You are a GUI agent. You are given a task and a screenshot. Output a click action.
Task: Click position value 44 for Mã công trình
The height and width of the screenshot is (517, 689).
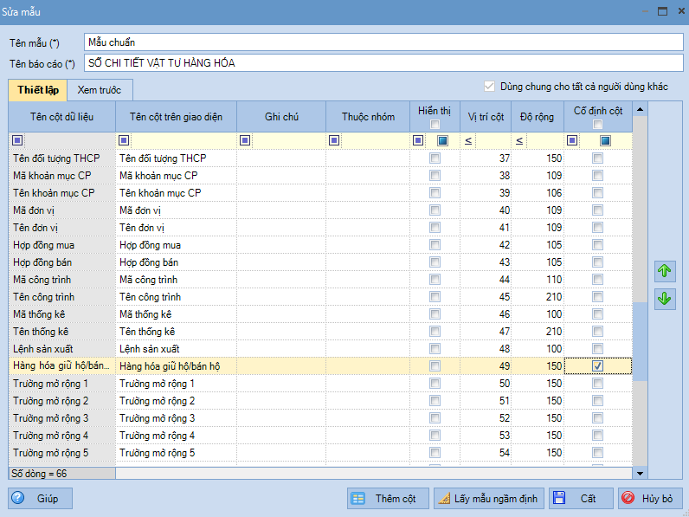point(486,280)
